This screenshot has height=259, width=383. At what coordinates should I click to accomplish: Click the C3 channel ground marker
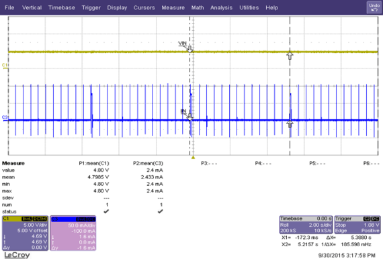click(x=5, y=118)
